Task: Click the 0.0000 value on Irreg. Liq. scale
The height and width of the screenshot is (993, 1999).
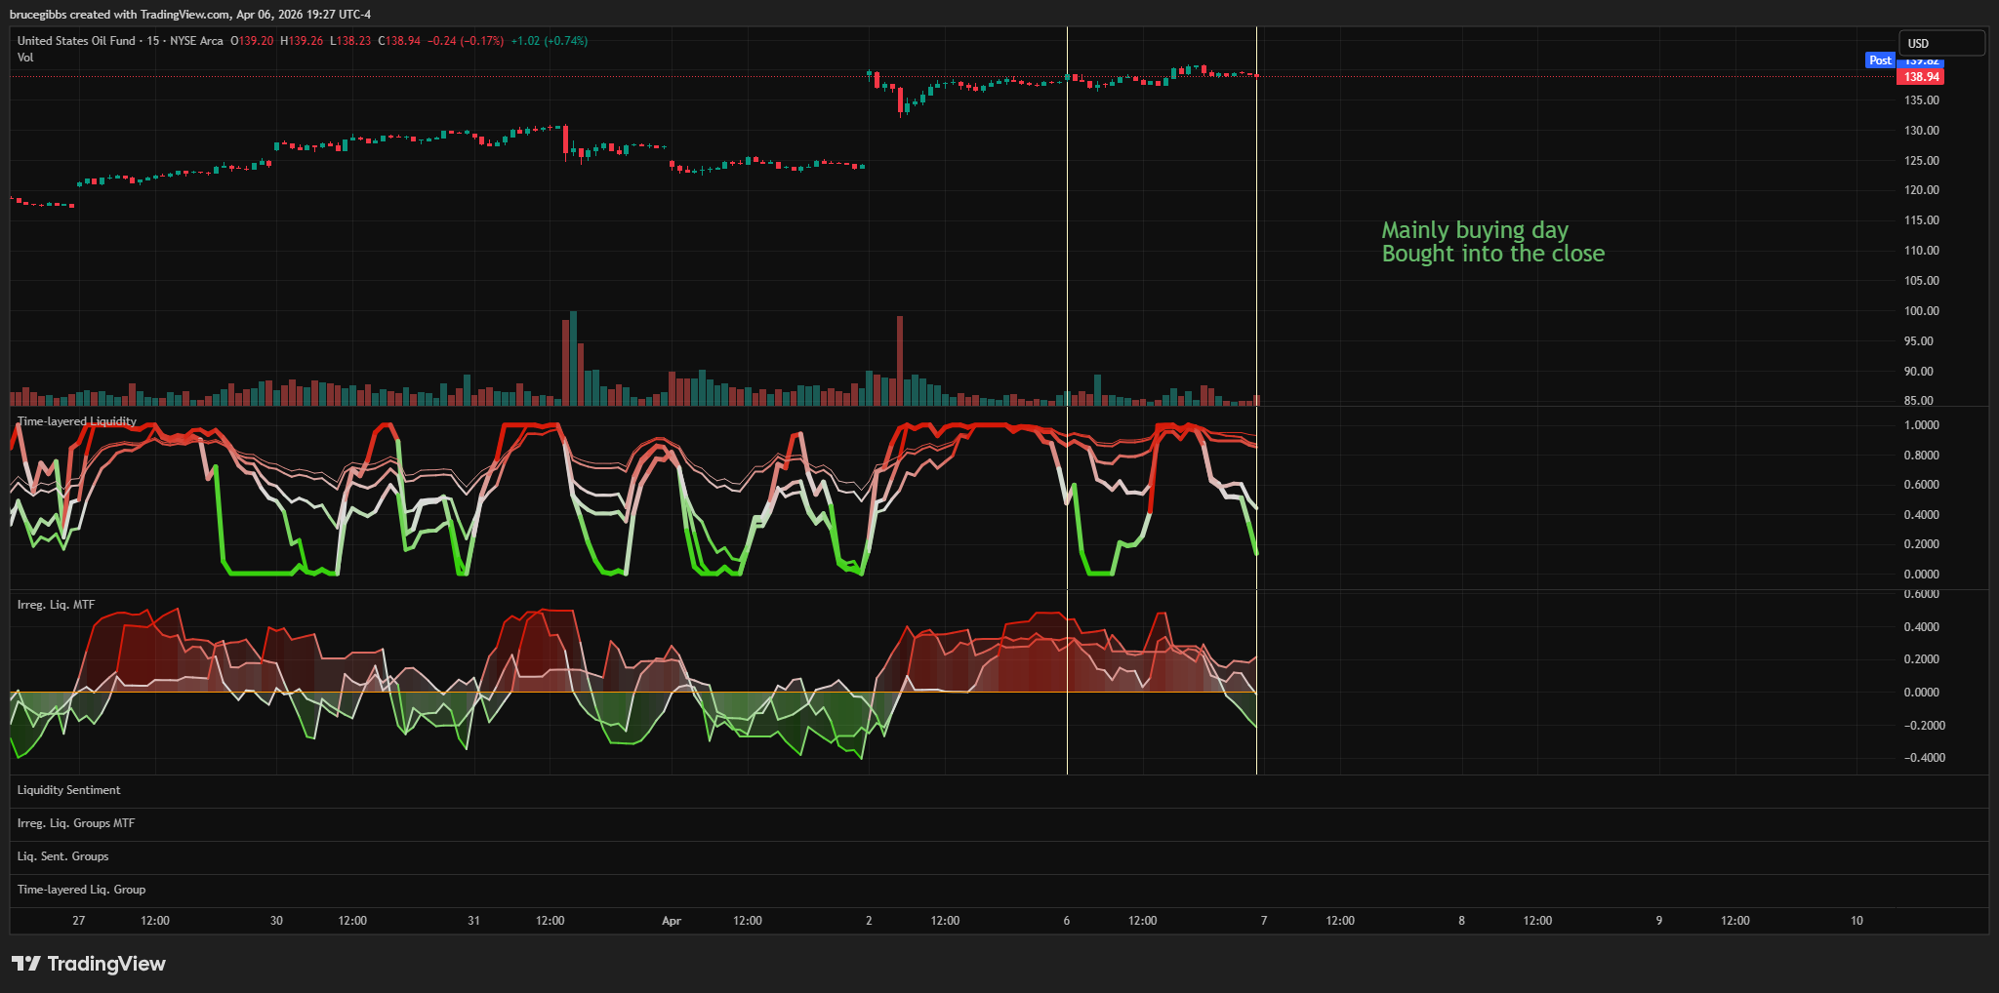Action: pyautogui.click(x=1921, y=693)
